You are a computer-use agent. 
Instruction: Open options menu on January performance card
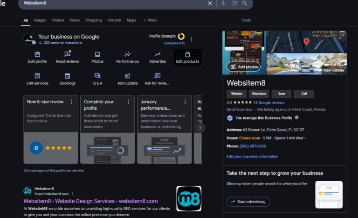coord(185,102)
